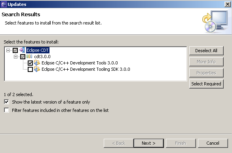Select Eclipse C/C++ Development Tools 3.0.0 row
The image size is (232, 153).
(x=80, y=63)
